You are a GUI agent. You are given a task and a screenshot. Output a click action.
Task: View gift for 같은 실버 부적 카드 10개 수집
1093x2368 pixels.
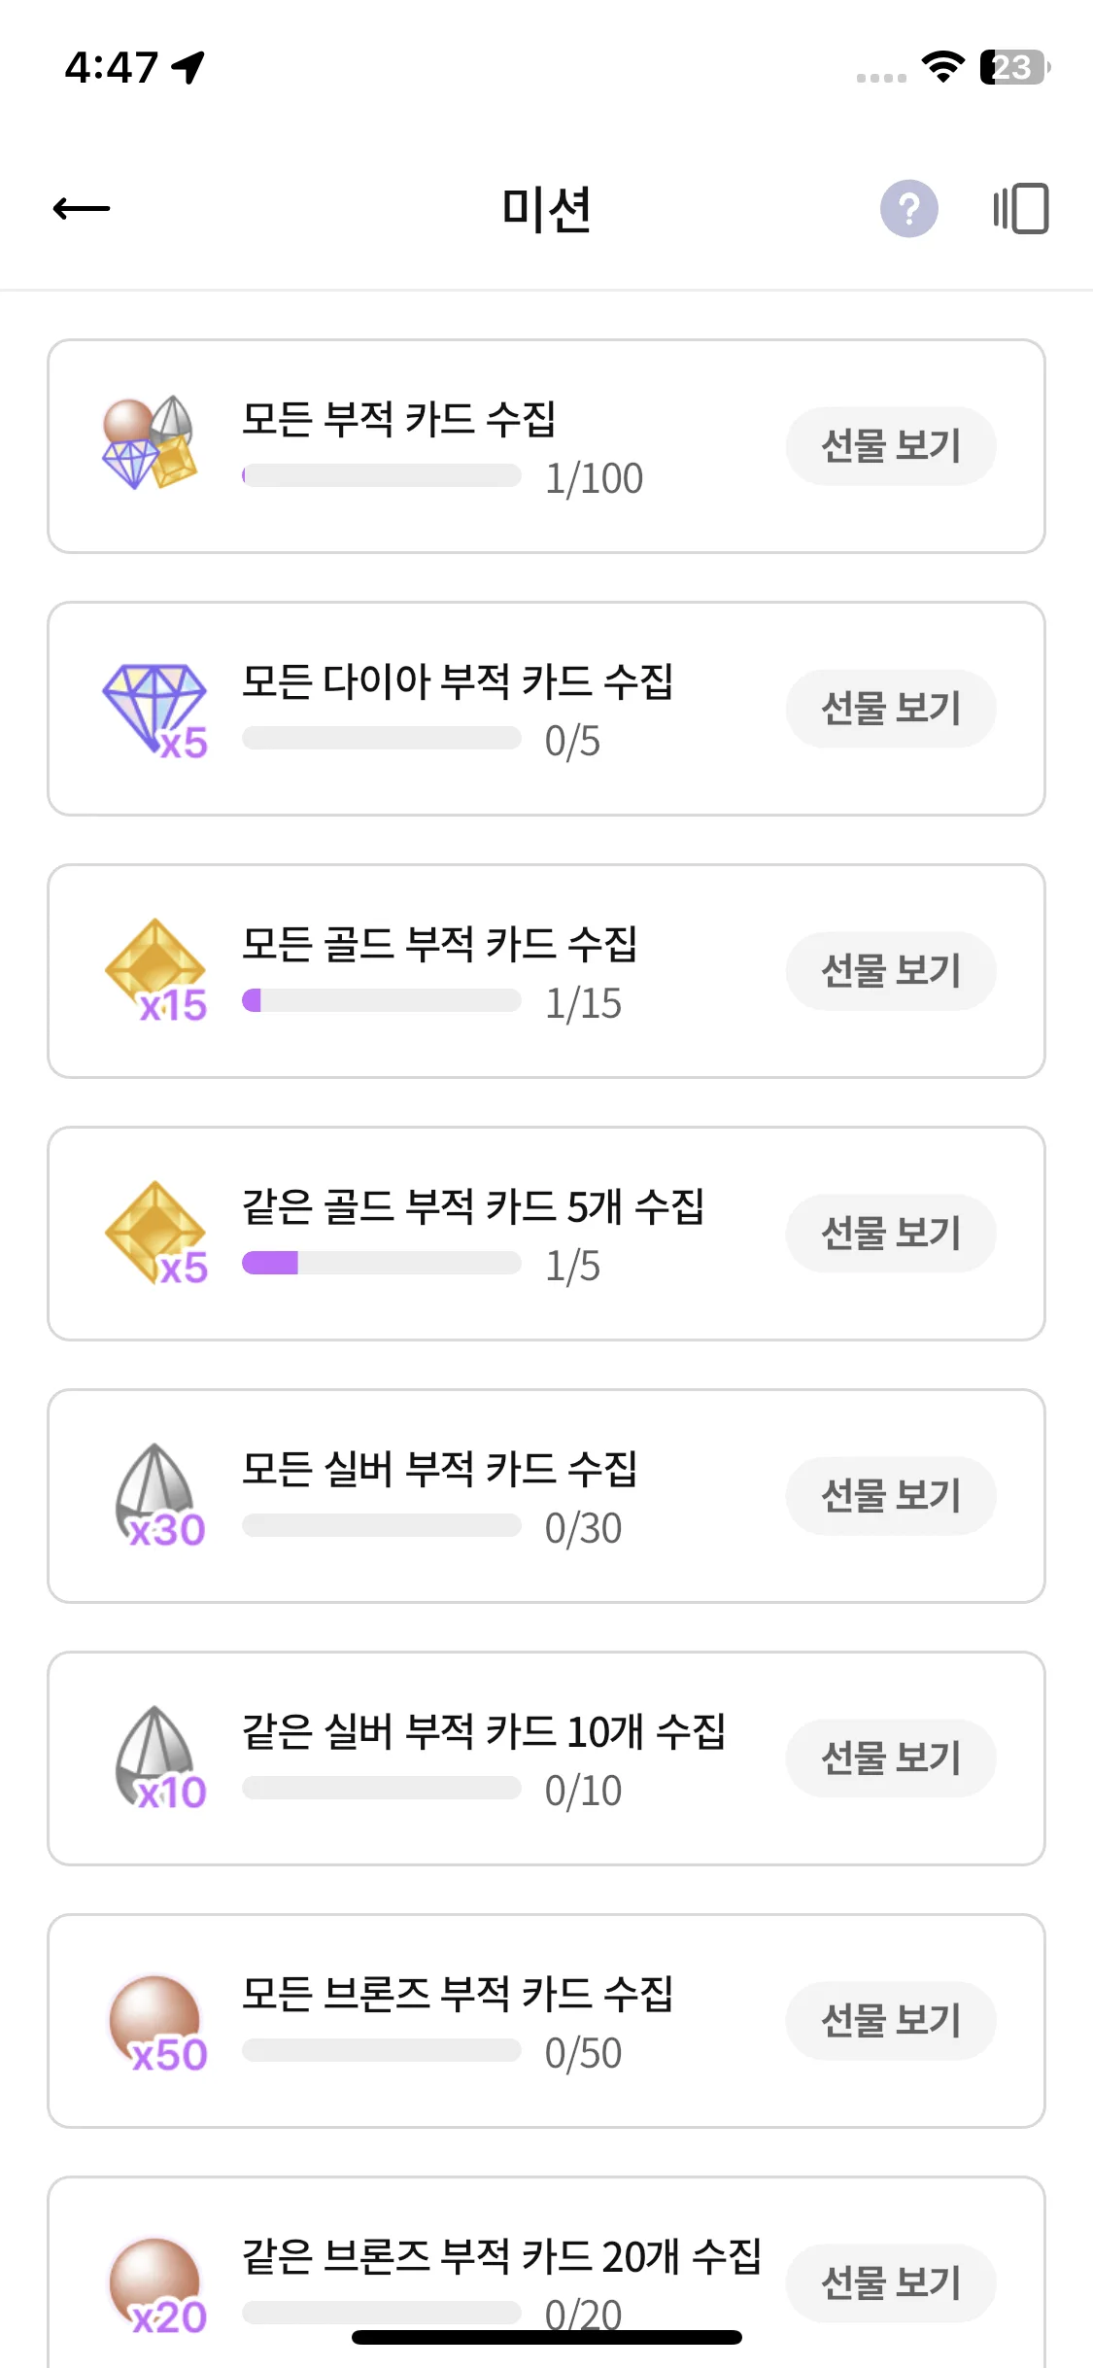pyautogui.click(x=891, y=1759)
